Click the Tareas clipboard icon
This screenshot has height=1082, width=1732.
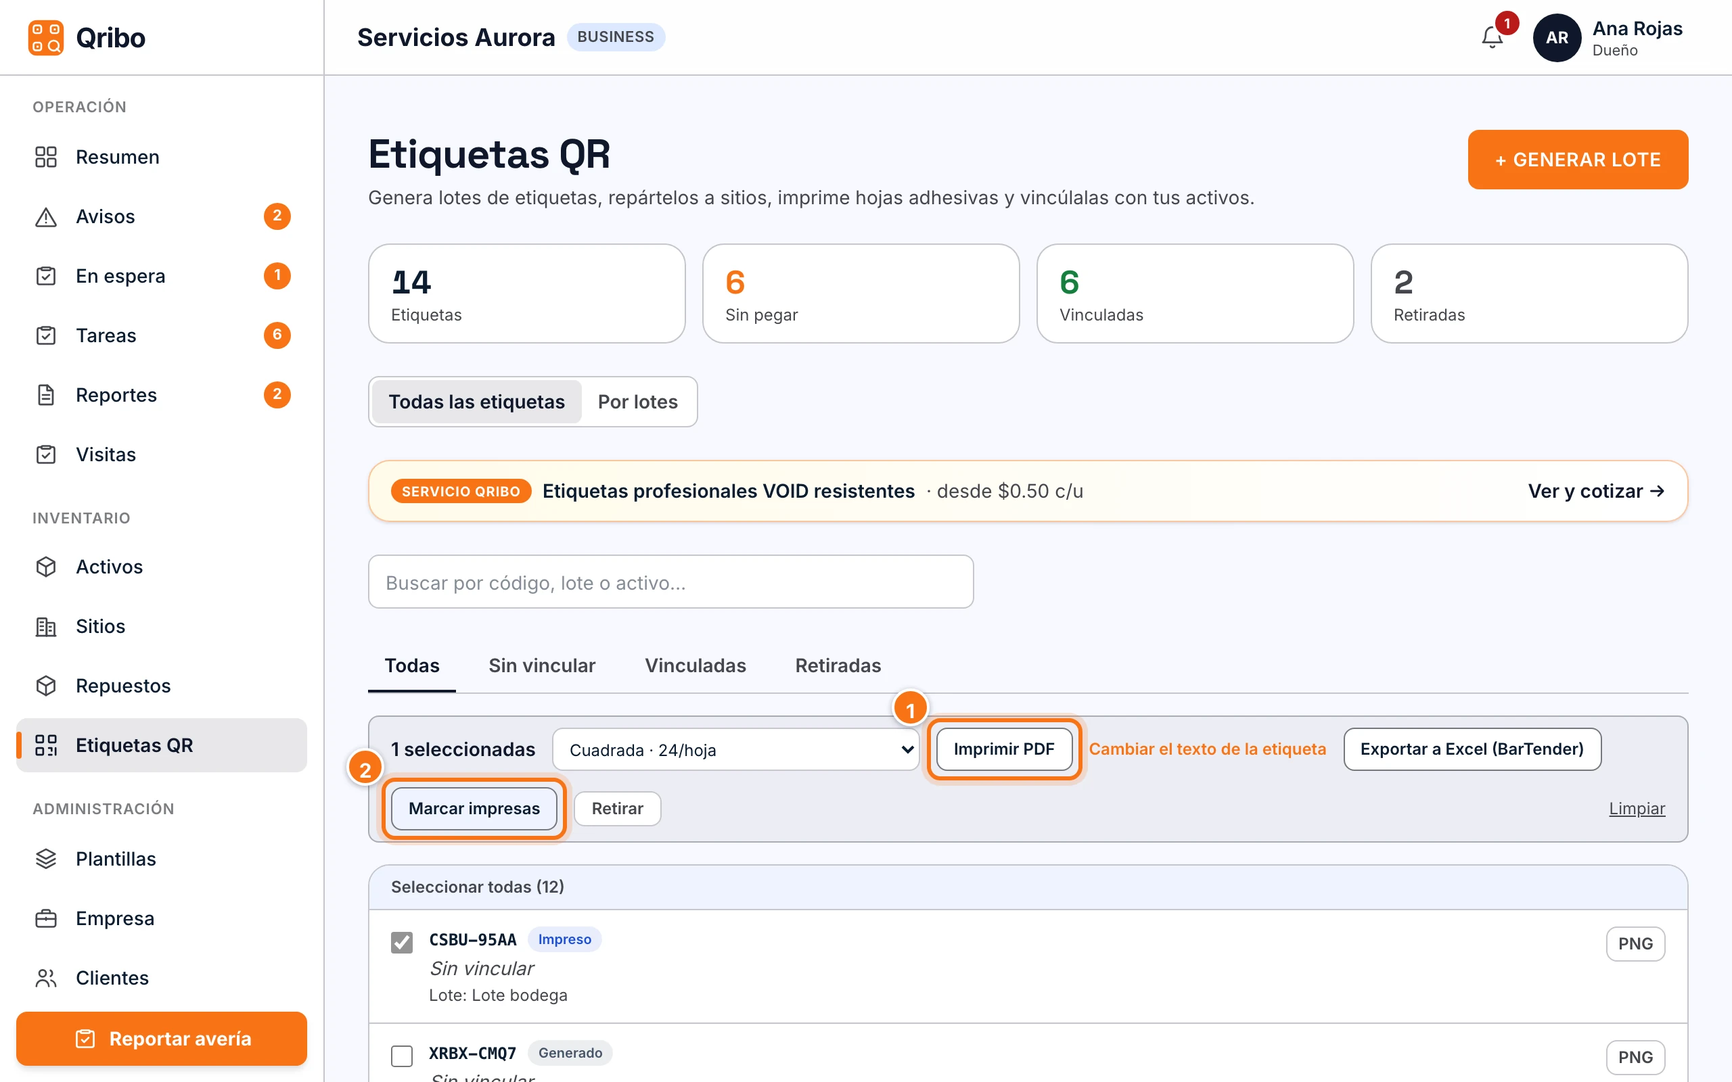pos(46,335)
